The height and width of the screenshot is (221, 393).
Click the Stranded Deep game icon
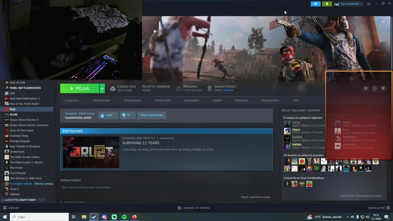click(7, 136)
